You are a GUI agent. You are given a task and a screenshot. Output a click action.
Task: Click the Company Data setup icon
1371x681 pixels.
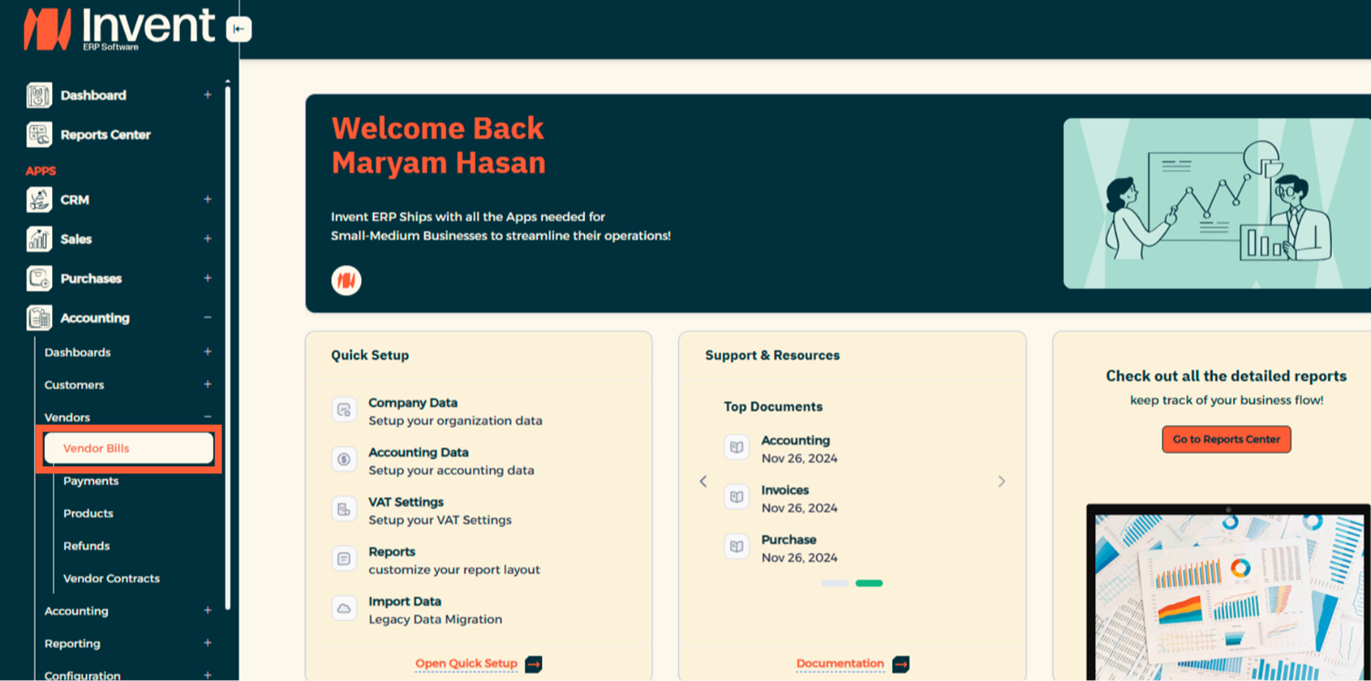point(345,410)
